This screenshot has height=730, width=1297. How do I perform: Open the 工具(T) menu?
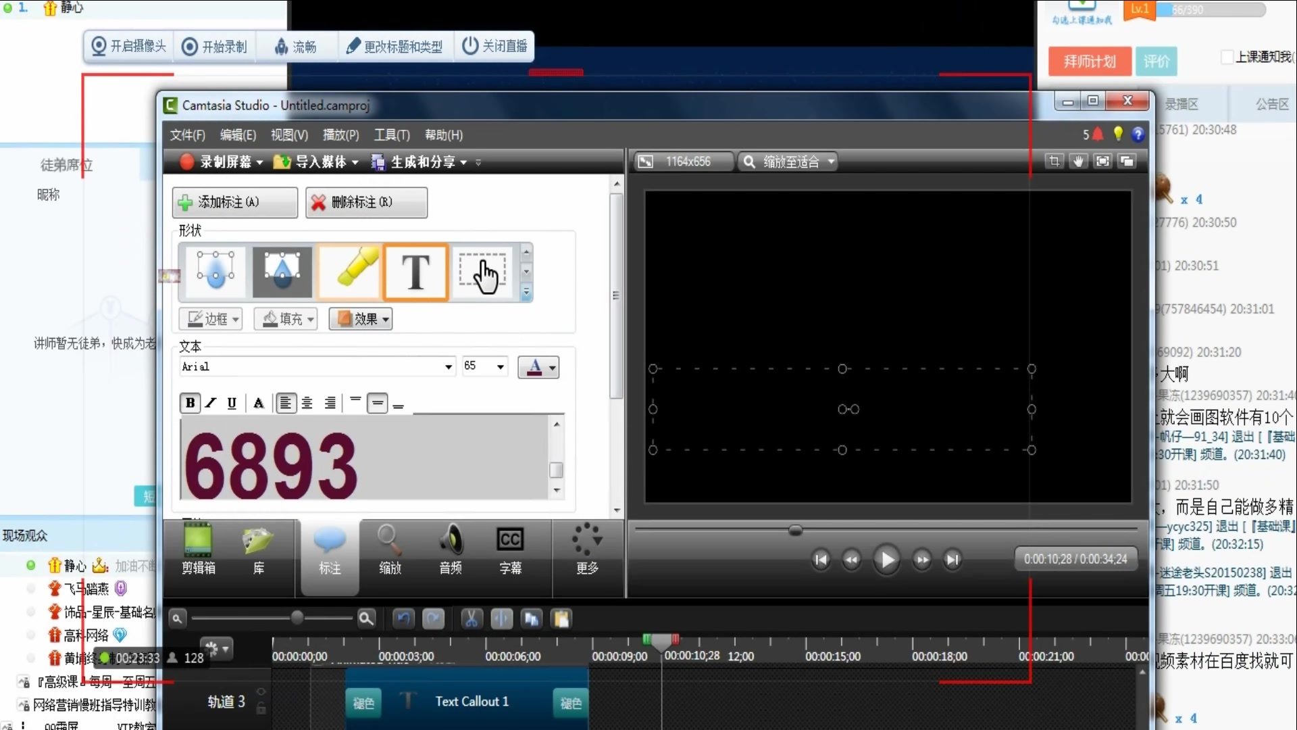tap(392, 135)
